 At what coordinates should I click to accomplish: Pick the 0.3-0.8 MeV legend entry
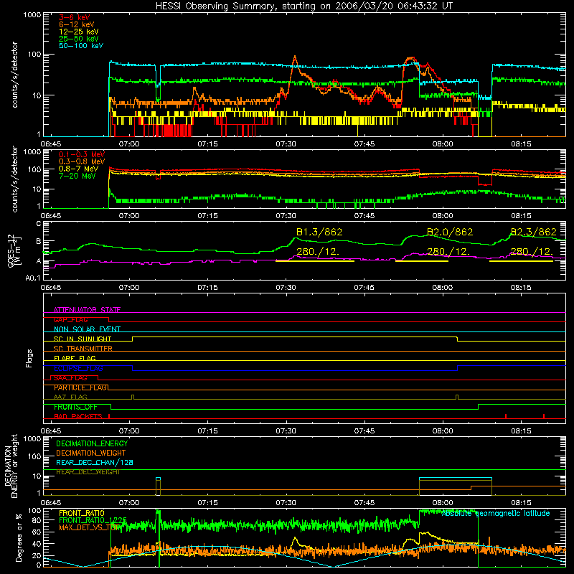(x=82, y=161)
